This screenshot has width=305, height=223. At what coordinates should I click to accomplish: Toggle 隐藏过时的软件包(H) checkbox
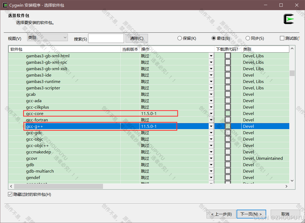tap(10, 194)
